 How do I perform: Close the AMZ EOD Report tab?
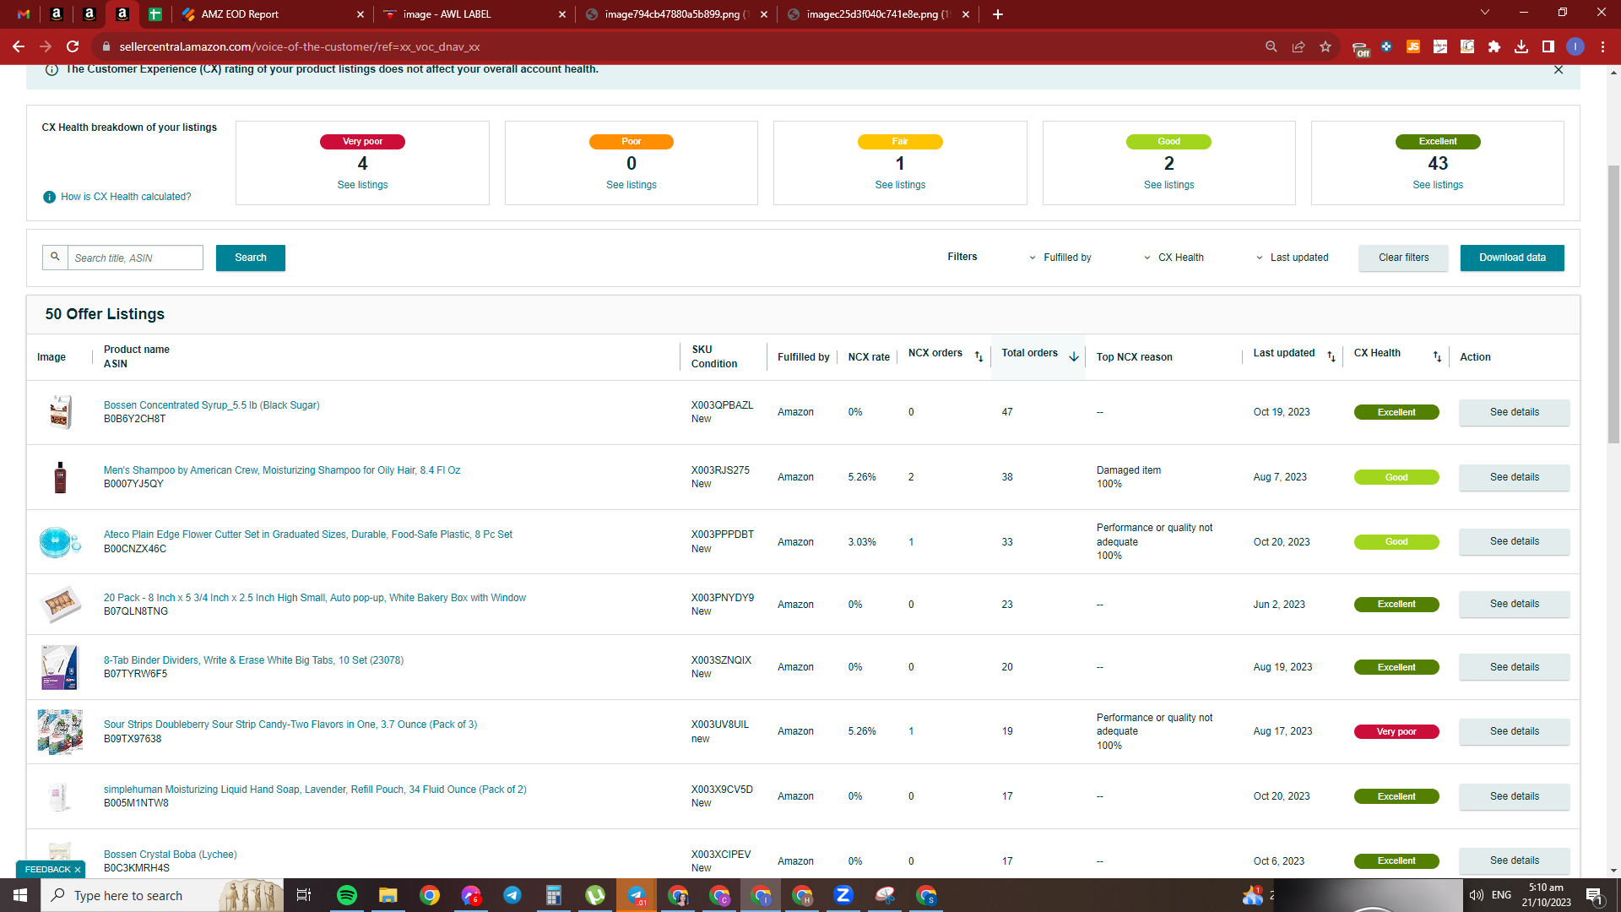(x=361, y=14)
